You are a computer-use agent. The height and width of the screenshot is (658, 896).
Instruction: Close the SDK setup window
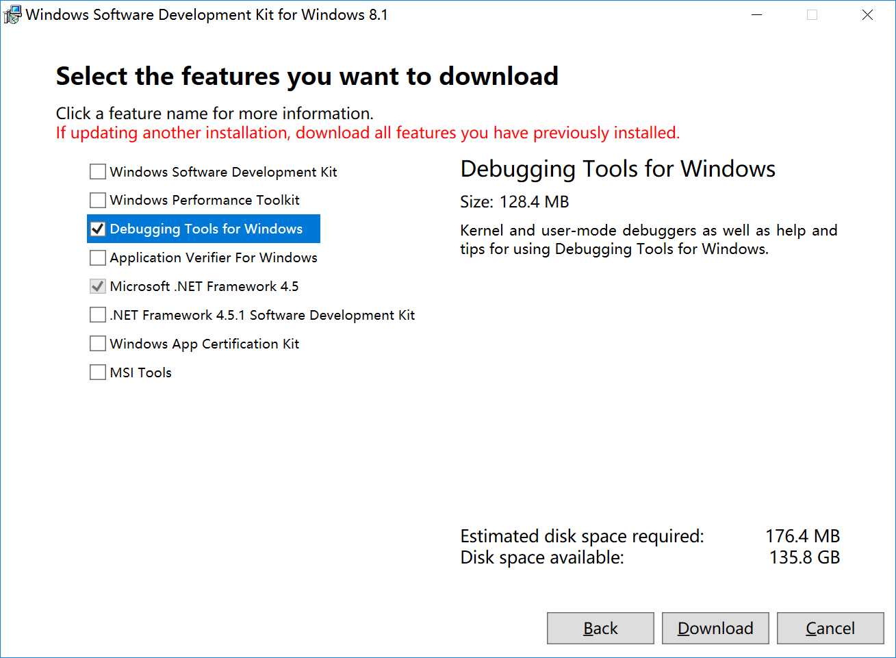pos(867,15)
